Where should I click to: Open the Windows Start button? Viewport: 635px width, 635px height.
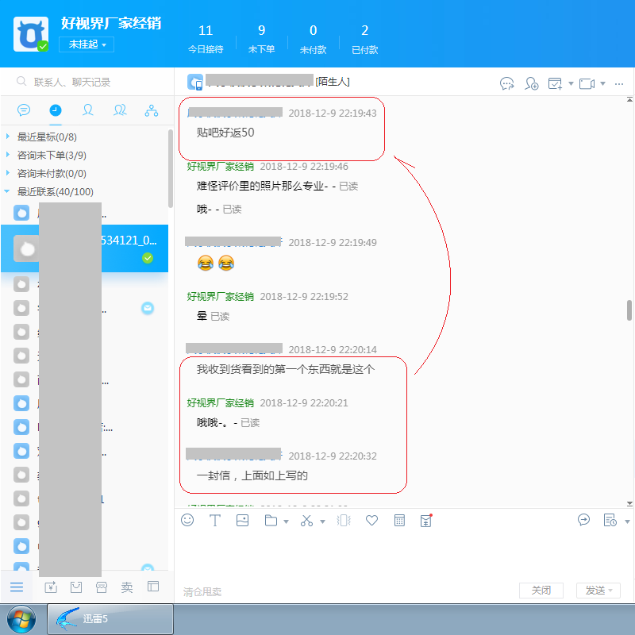click(x=21, y=619)
